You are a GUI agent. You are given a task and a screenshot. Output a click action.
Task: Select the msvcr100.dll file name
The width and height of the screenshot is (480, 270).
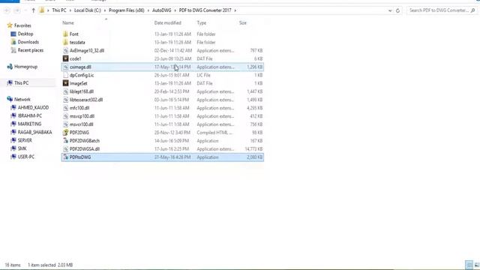(82, 124)
